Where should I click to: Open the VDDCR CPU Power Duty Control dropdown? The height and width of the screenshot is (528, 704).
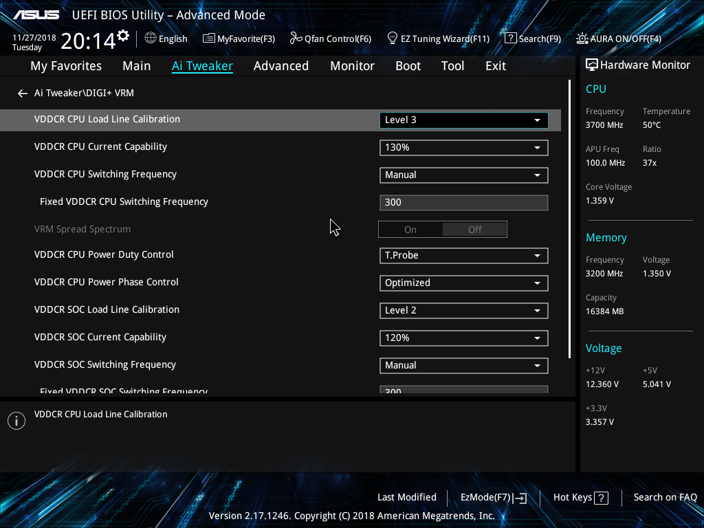464,256
